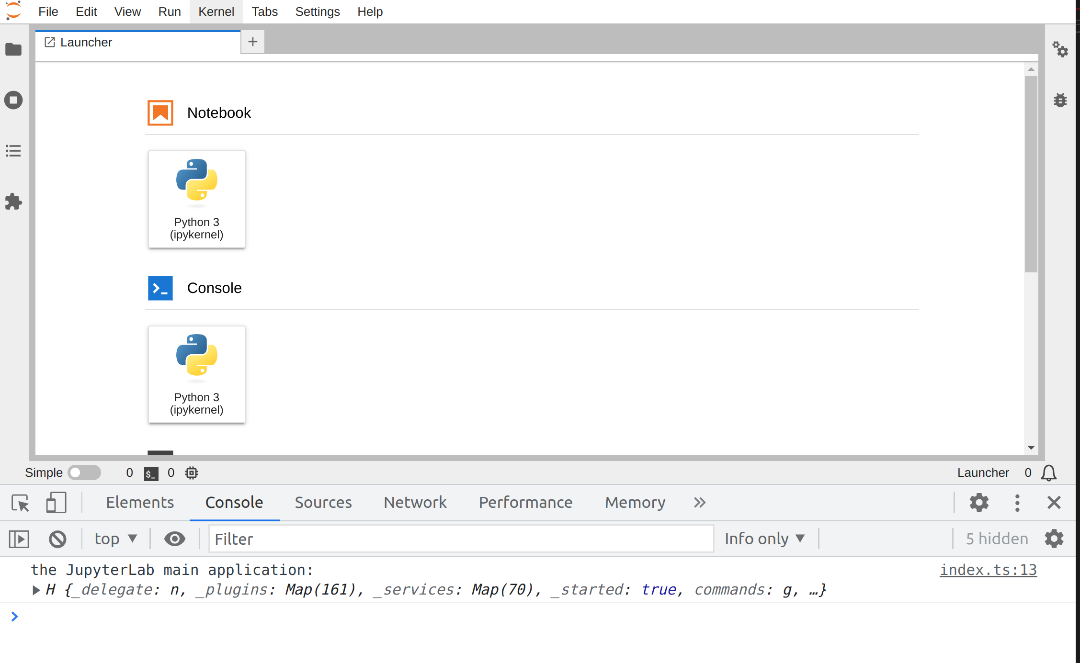Open Python 3 ipykernel Notebook

[196, 199]
